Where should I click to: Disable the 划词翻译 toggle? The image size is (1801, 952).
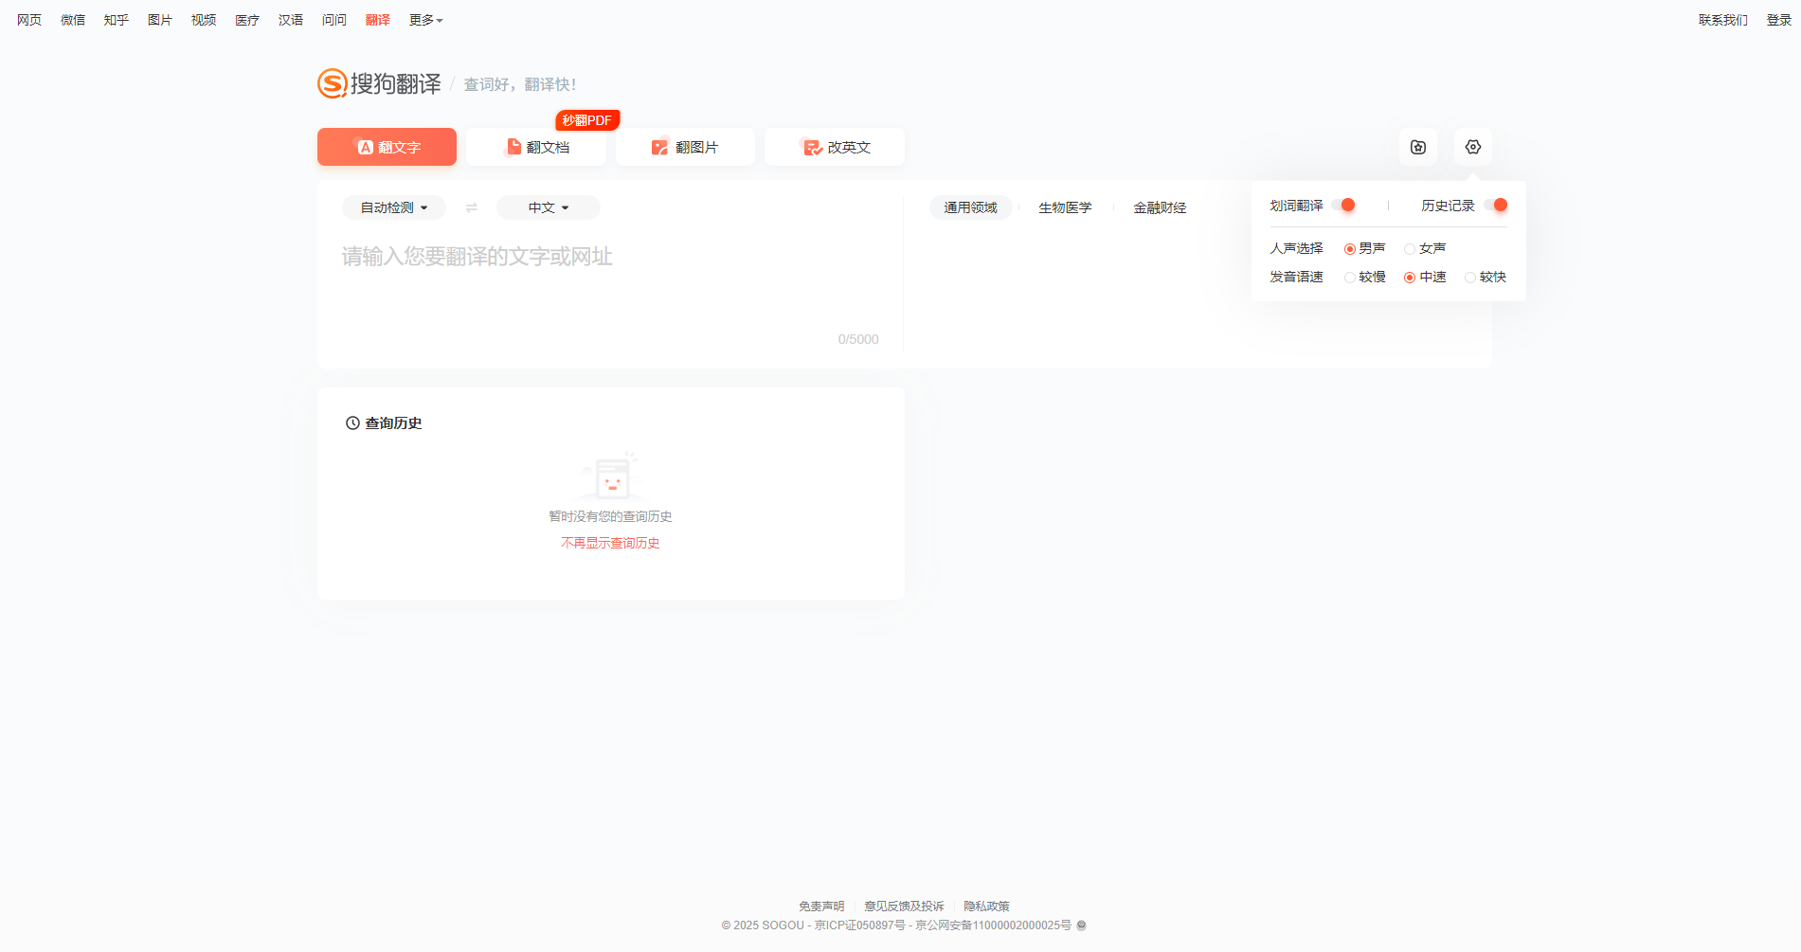pos(1346,205)
